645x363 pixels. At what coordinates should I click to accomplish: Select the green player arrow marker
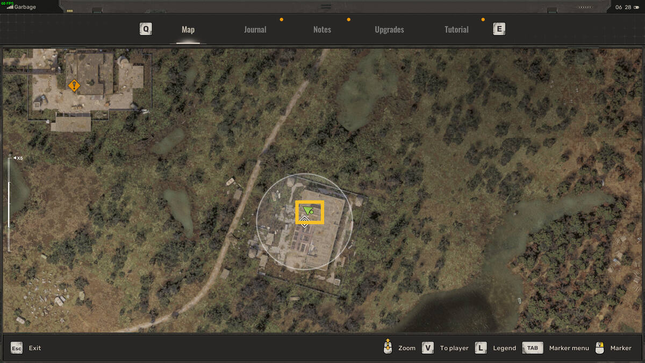308,211
